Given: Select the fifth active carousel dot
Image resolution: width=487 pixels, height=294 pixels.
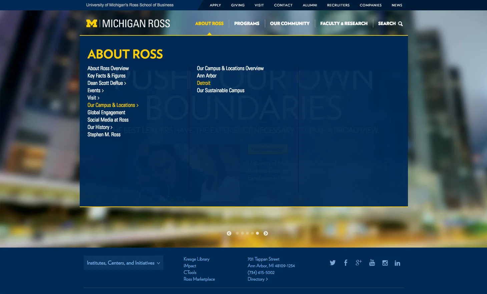Looking at the screenshot, I should pos(257,233).
